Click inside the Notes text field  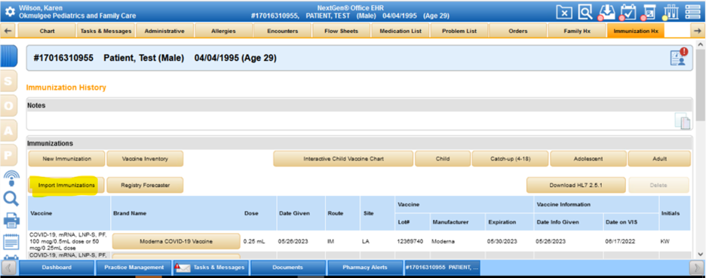[x=350, y=121]
